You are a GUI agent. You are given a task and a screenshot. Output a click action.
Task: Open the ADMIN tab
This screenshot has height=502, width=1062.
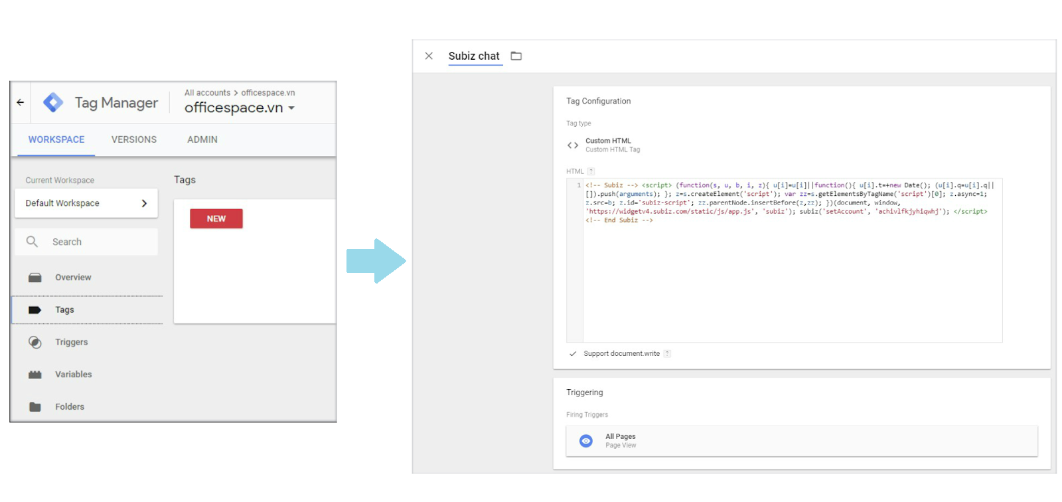pyautogui.click(x=202, y=139)
